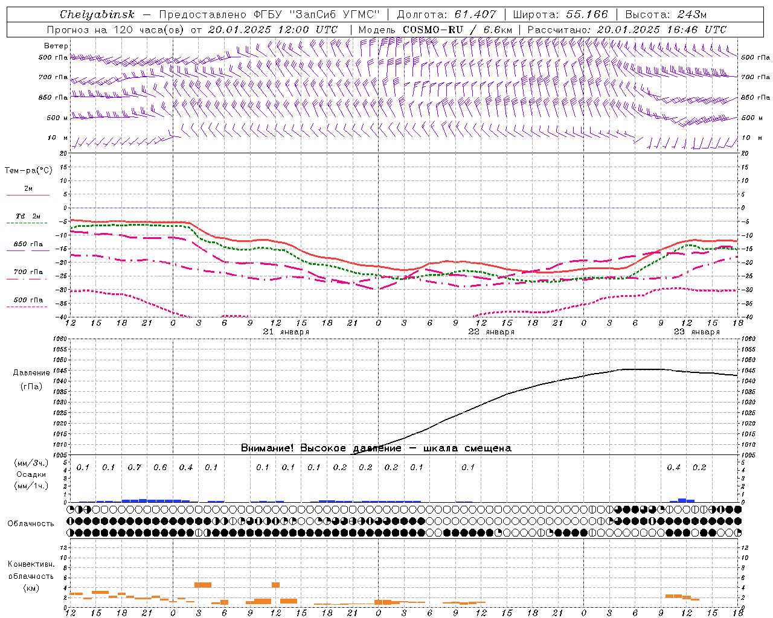This screenshot has width=773, height=618.
Task: Click the '700 гПа' temperature legend entry
Action: click(x=28, y=272)
